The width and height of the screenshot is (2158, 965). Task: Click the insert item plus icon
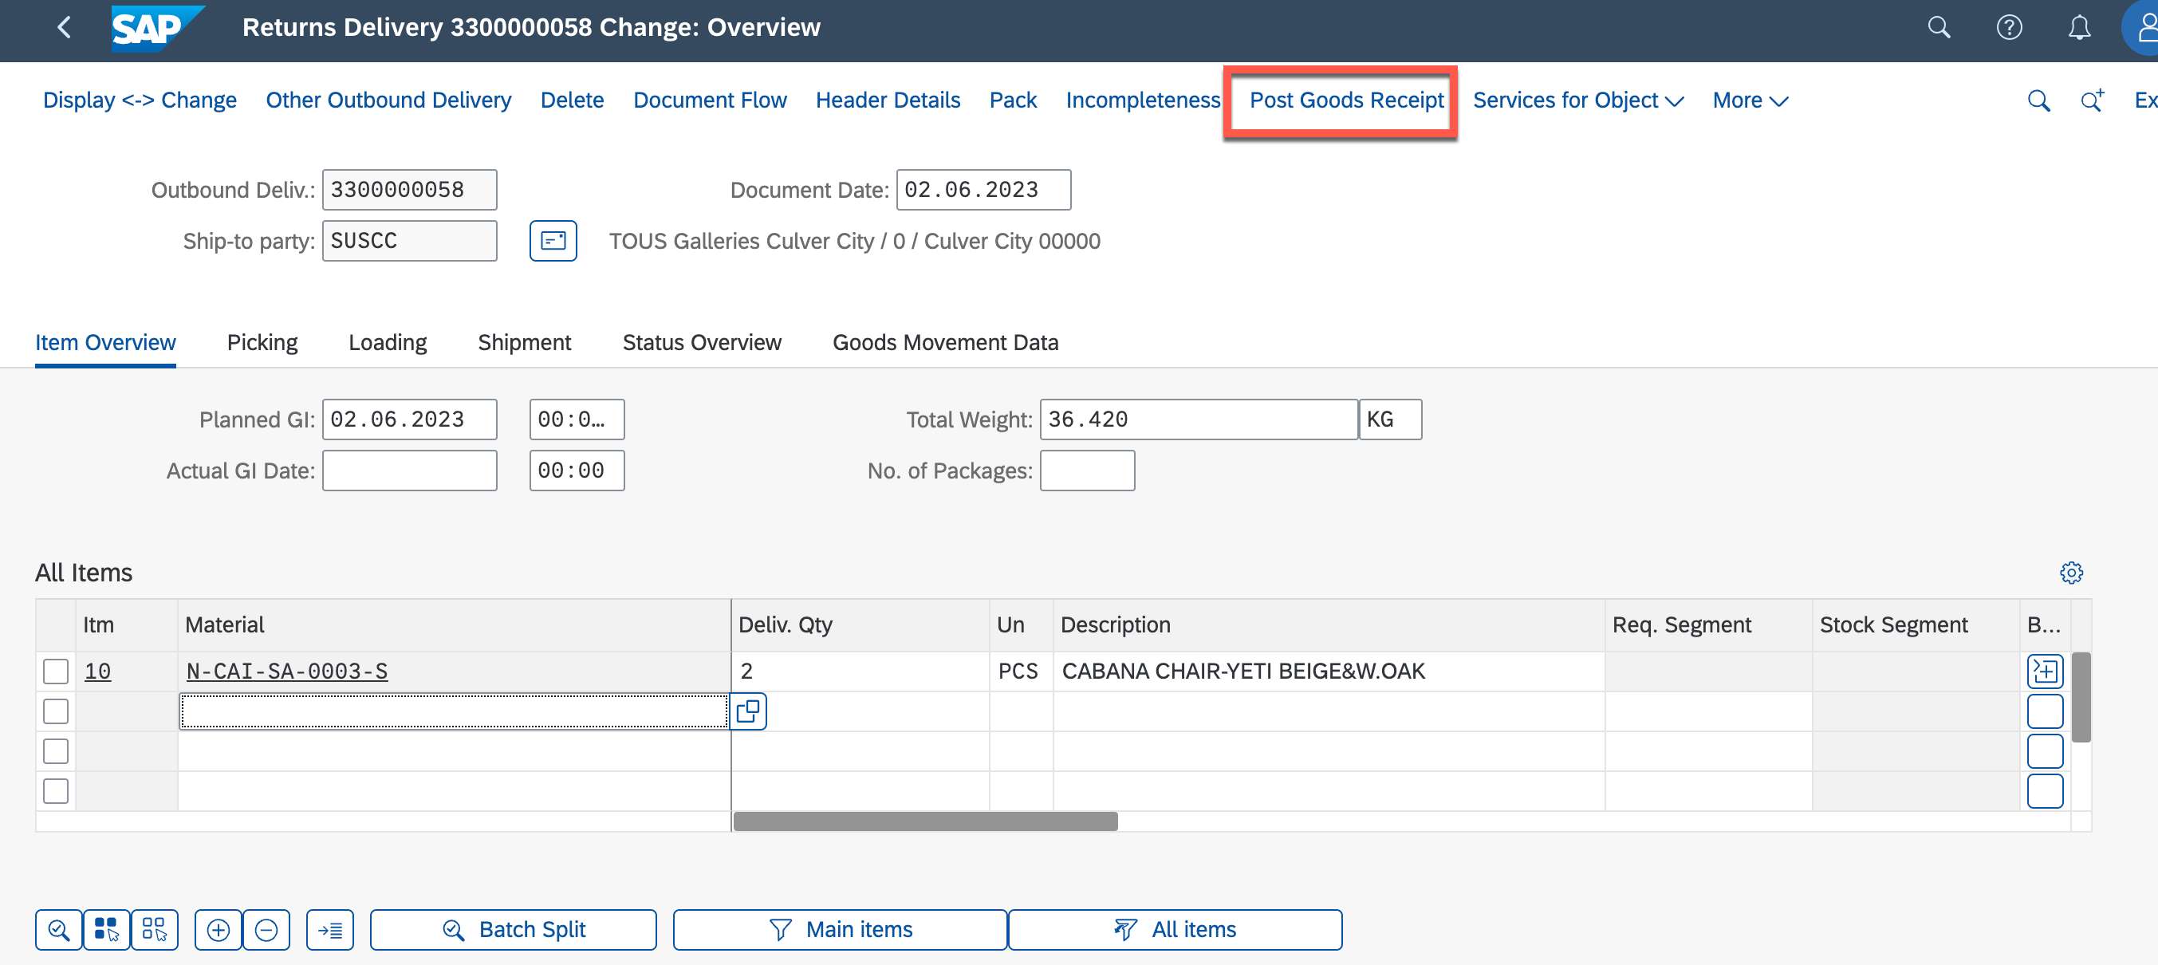click(218, 930)
